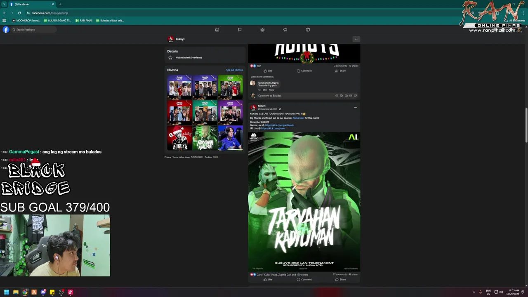Open a new browser tab
The height and width of the screenshot is (297, 528).
tap(60, 4)
